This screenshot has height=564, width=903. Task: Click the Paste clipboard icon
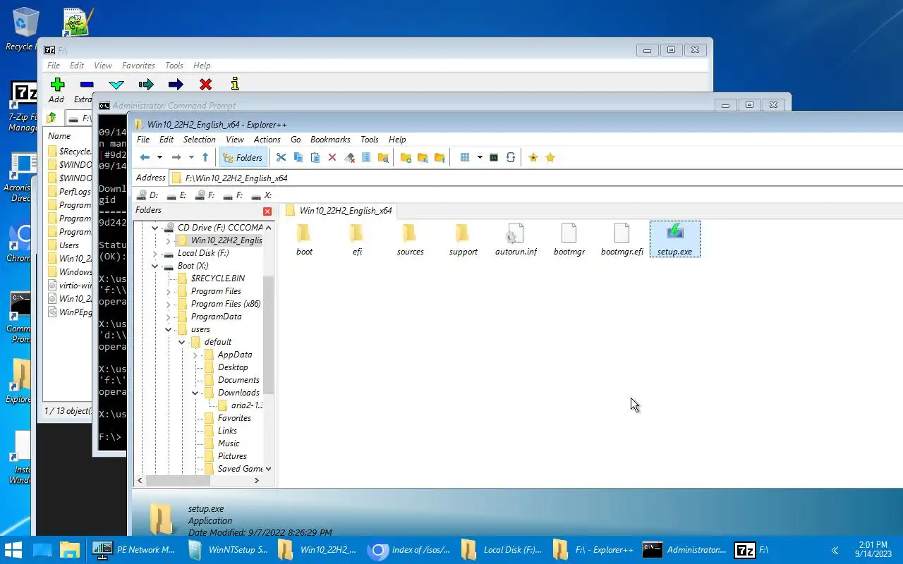click(315, 158)
